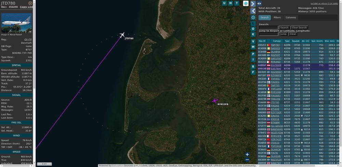Viewport: 342px width, 167px height.
Task: Click the left chevron sidebar button
Action: [253, 11]
